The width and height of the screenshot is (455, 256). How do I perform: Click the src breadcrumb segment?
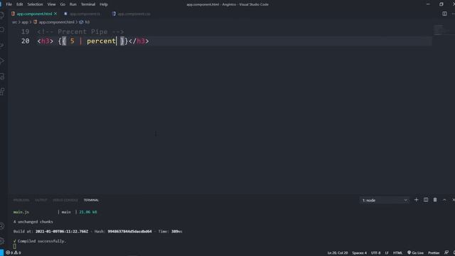(x=14, y=22)
